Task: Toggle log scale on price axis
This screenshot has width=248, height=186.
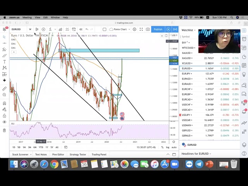Action: [x=168, y=147]
